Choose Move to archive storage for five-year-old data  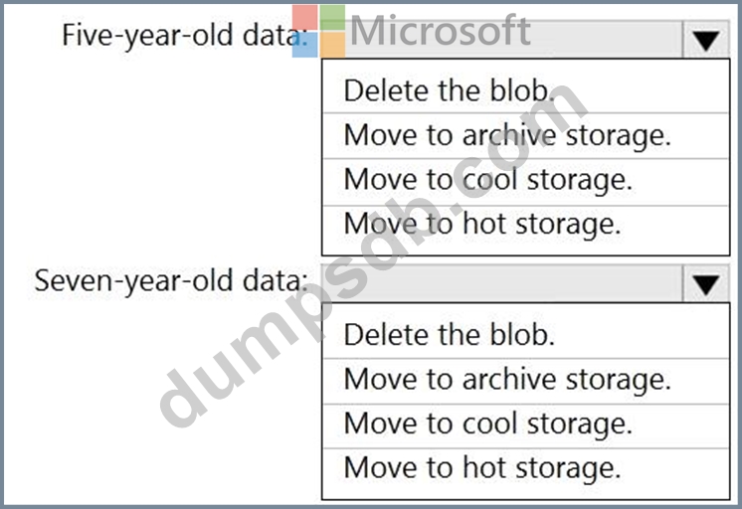click(x=507, y=135)
